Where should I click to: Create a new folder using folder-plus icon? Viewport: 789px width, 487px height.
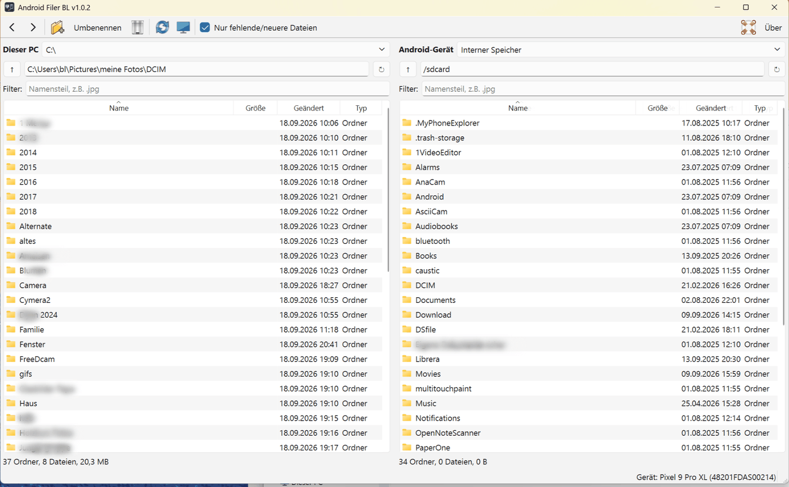coord(57,27)
